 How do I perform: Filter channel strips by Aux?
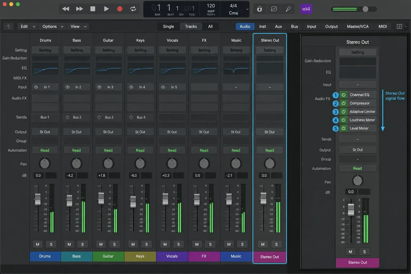coord(279,26)
